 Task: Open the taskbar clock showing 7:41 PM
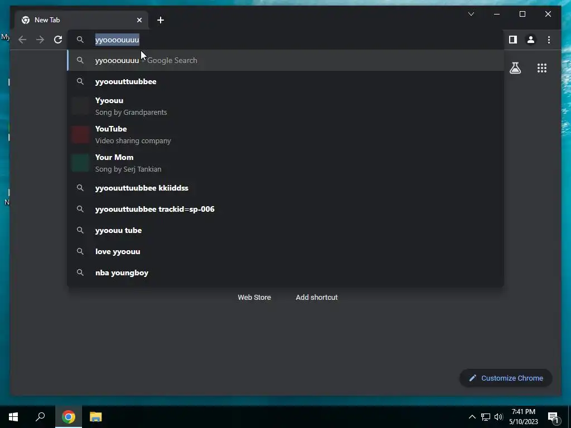click(x=523, y=417)
